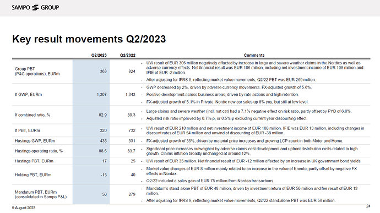This screenshot has width=380, height=213.
Task: Click the Hastings PBT value 25
Action: [x=133, y=161]
